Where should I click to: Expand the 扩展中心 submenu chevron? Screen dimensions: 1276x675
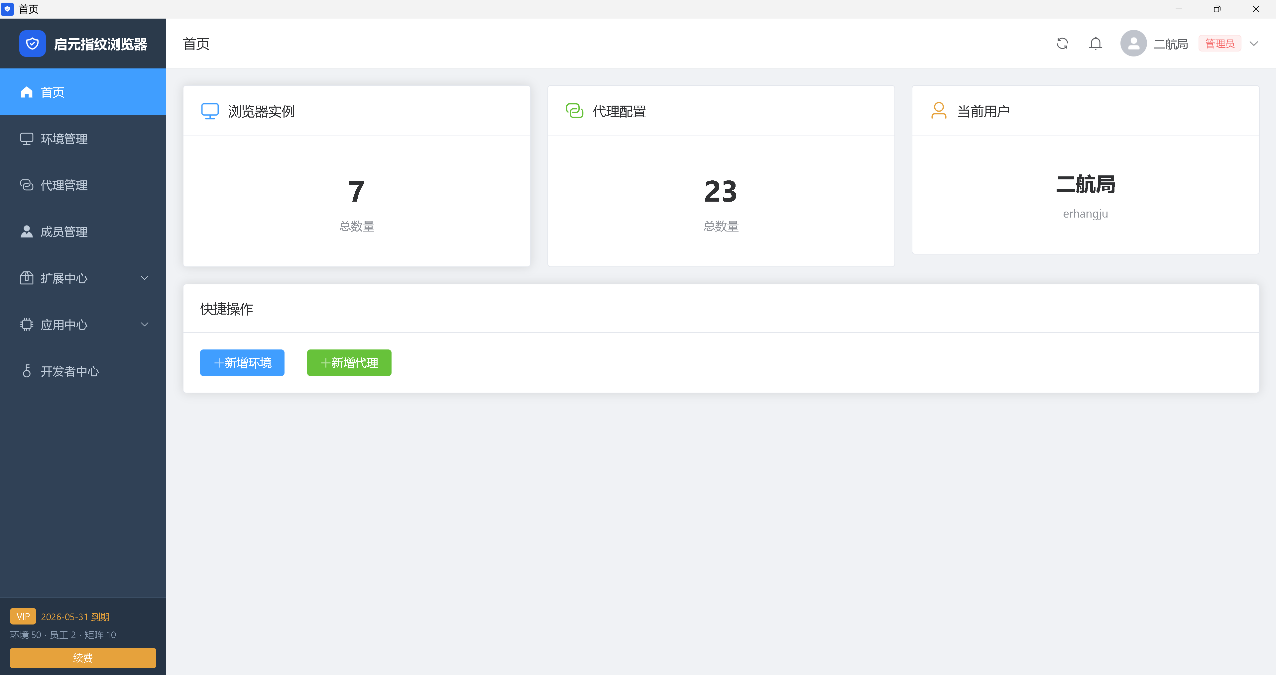[145, 278]
